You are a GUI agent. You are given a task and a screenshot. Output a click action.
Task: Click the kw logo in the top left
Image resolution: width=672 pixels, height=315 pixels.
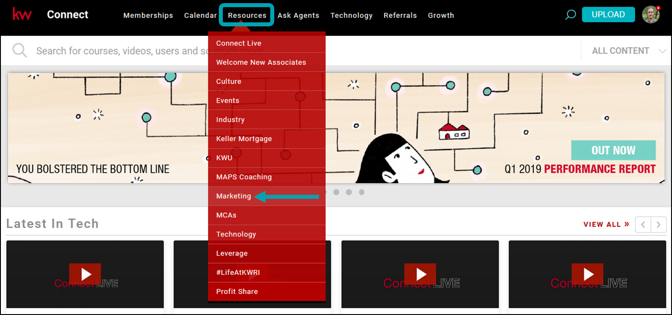22,14
